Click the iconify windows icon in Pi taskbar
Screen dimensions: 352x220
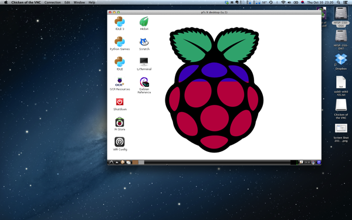pyautogui.click(x=128, y=163)
